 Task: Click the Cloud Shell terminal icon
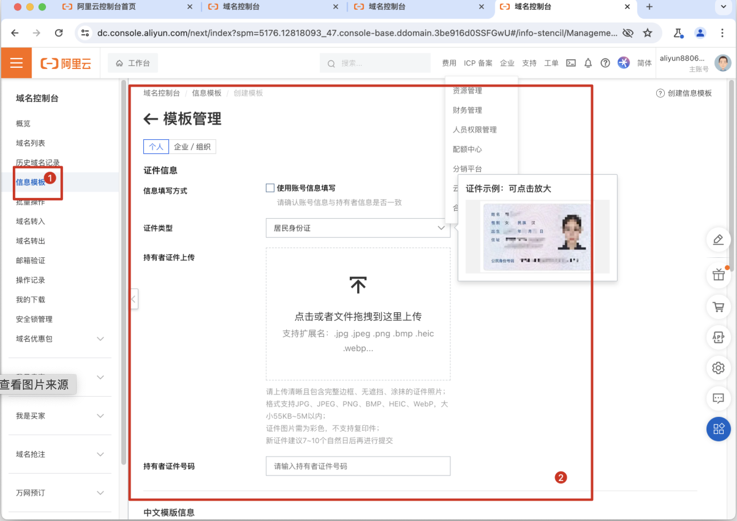click(571, 63)
